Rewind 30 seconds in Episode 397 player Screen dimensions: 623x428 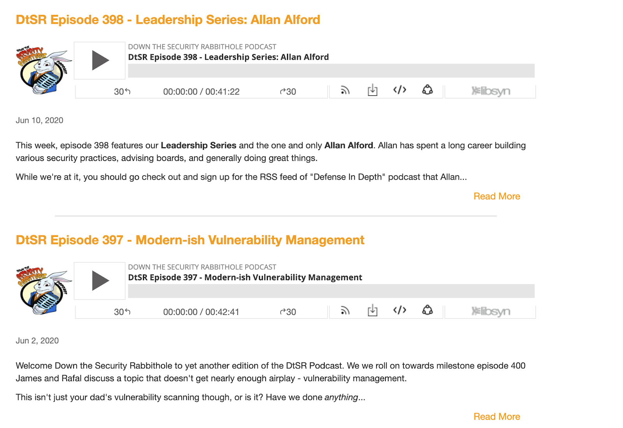click(122, 312)
